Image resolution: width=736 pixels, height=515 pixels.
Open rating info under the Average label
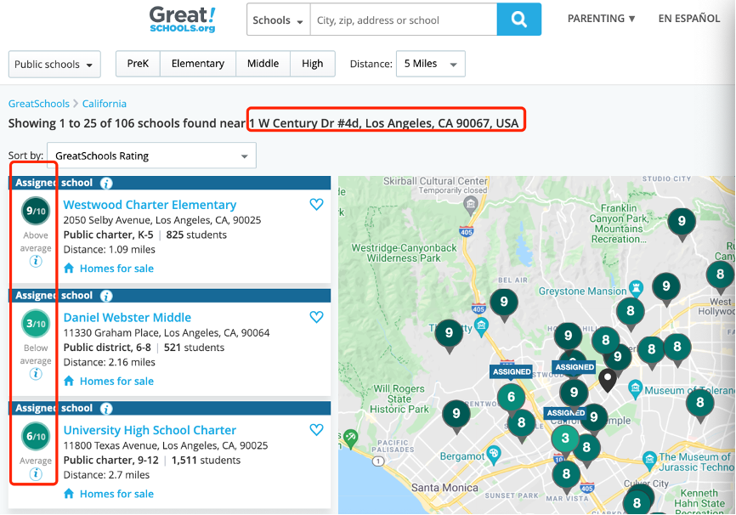tap(36, 473)
